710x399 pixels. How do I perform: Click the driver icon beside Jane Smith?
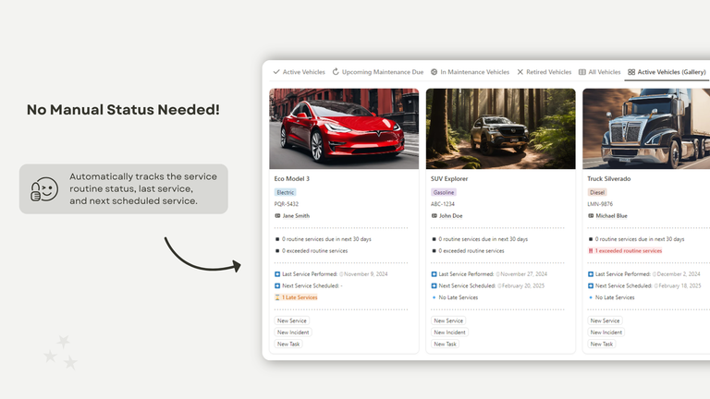pyautogui.click(x=278, y=215)
